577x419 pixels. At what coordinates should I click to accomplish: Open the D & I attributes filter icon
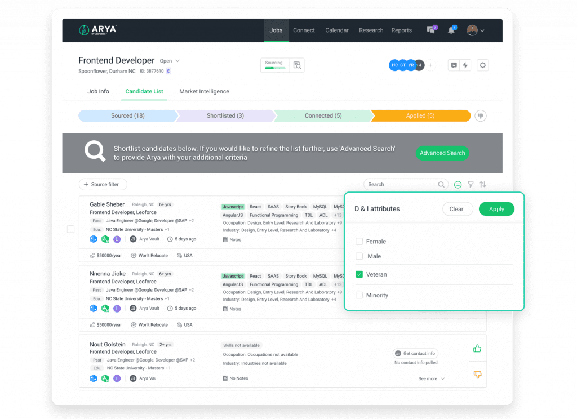(x=458, y=185)
